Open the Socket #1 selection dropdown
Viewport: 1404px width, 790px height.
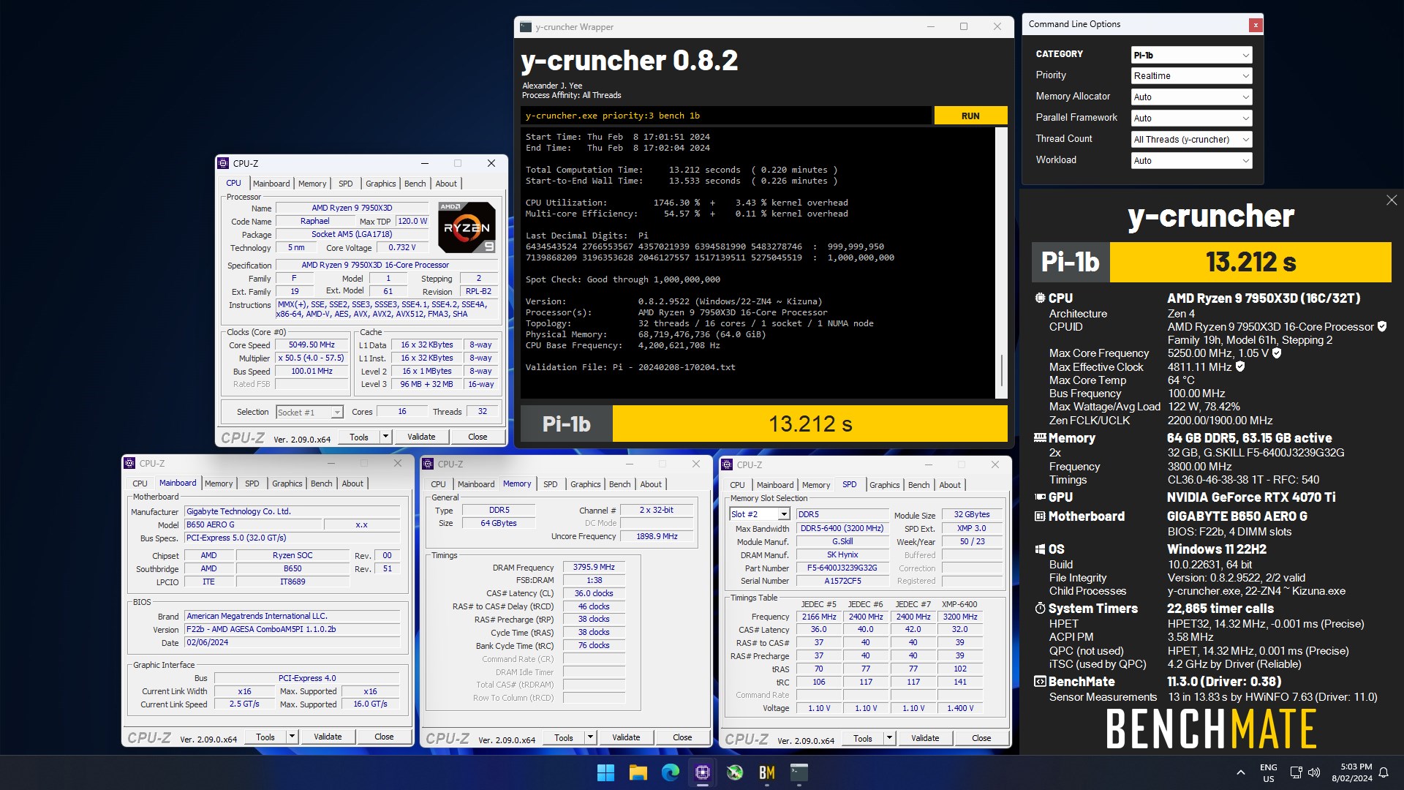(x=309, y=413)
